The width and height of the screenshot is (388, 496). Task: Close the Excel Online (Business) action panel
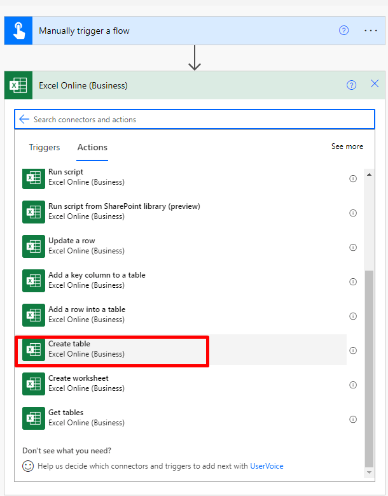coord(375,83)
